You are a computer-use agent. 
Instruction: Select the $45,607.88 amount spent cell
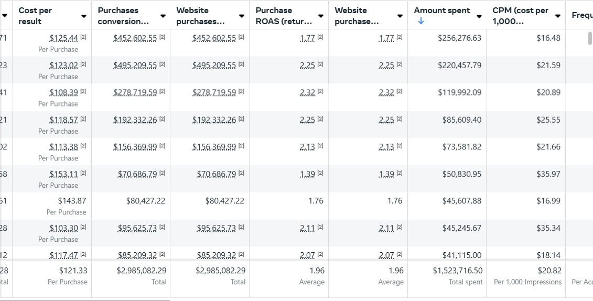click(x=462, y=200)
